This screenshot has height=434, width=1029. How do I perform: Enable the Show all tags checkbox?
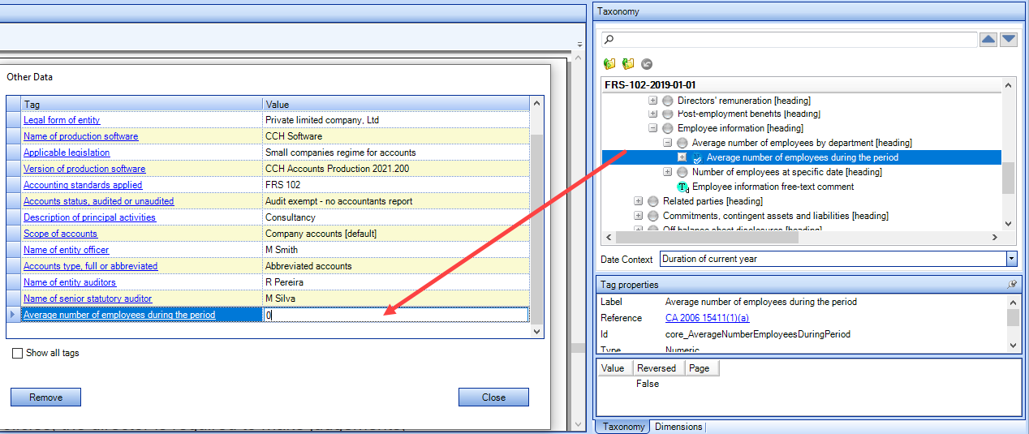coord(17,354)
